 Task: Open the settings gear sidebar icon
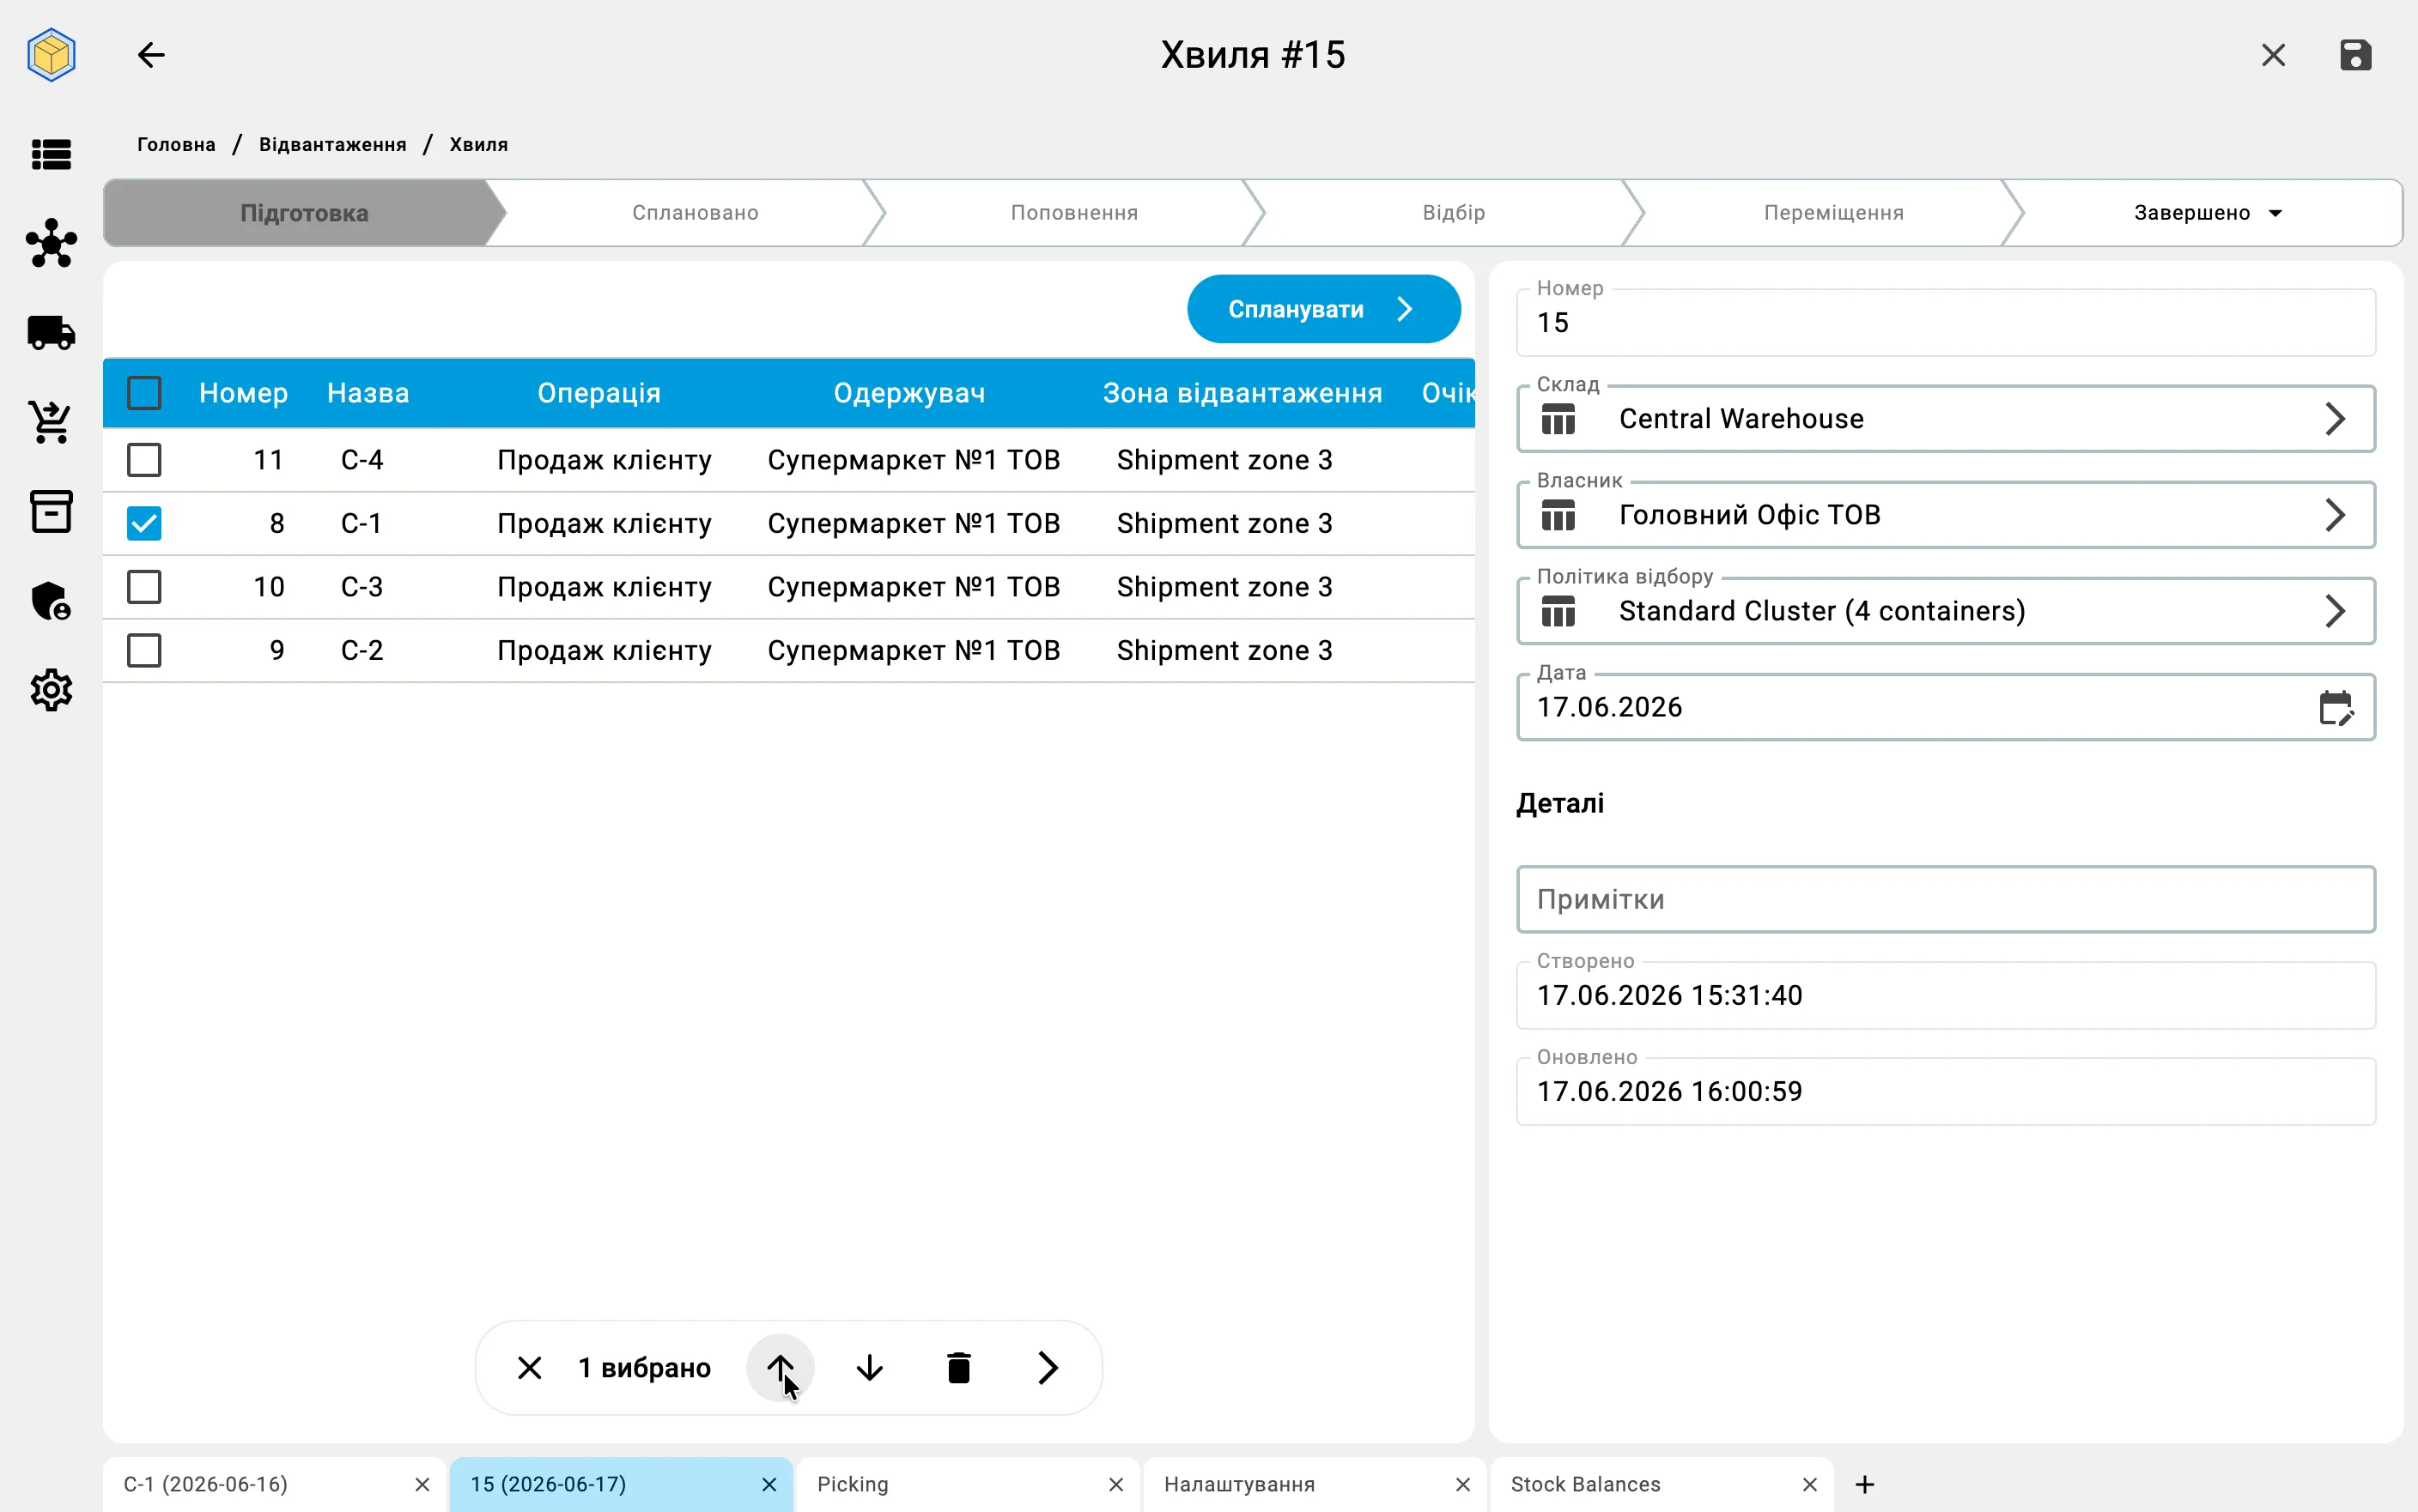pos(51,690)
